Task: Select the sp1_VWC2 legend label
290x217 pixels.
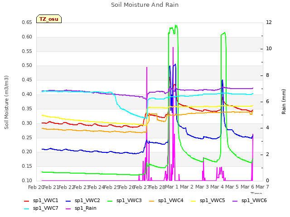Action: [x=87, y=201]
